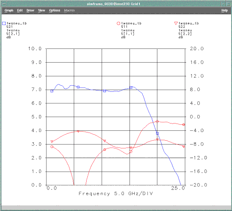
Task: Open the View menu
Action: [x=42, y=10]
